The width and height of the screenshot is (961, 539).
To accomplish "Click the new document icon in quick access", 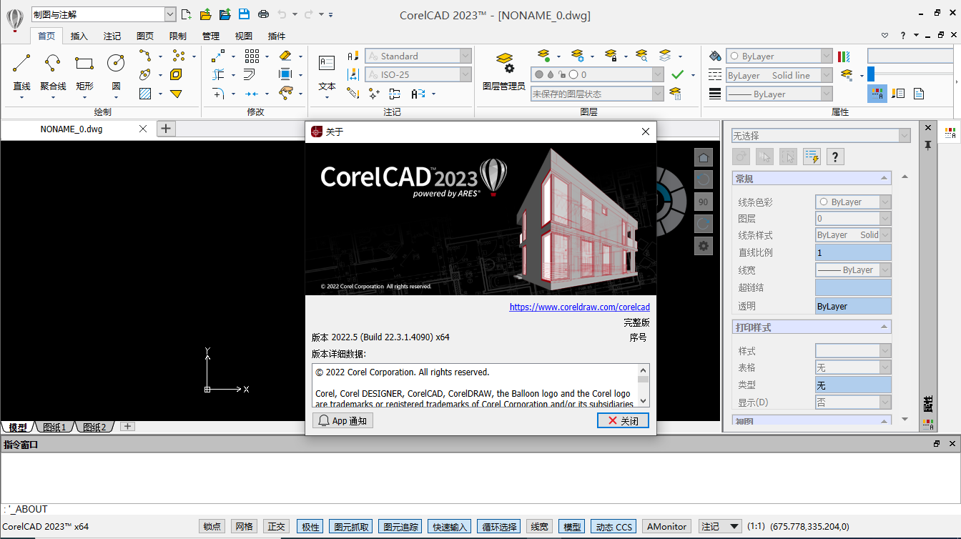I will [186, 14].
